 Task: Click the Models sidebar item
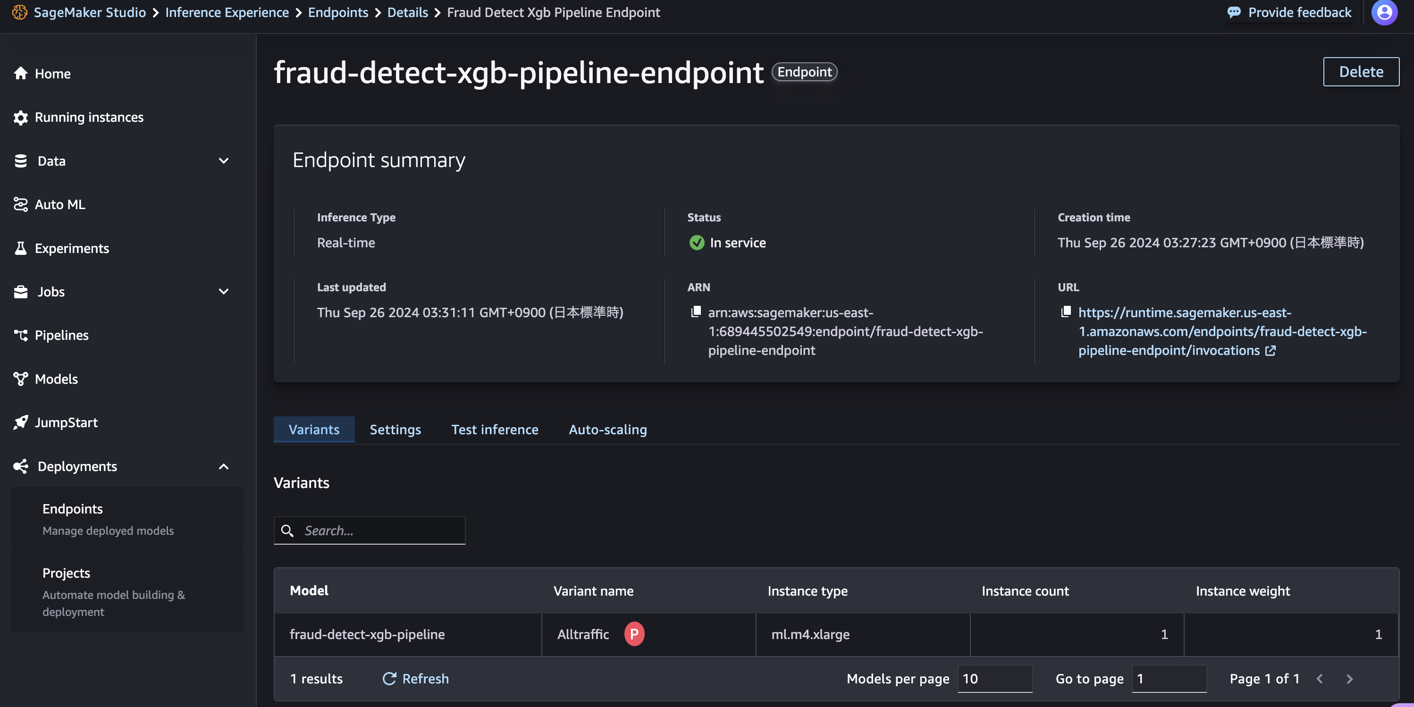pos(56,379)
